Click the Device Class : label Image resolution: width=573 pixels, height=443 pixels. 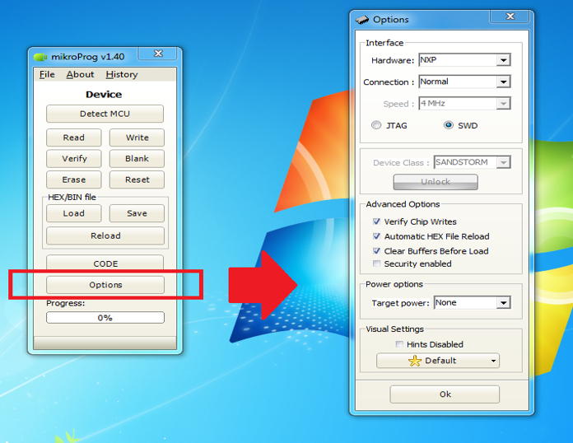pyautogui.click(x=401, y=163)
